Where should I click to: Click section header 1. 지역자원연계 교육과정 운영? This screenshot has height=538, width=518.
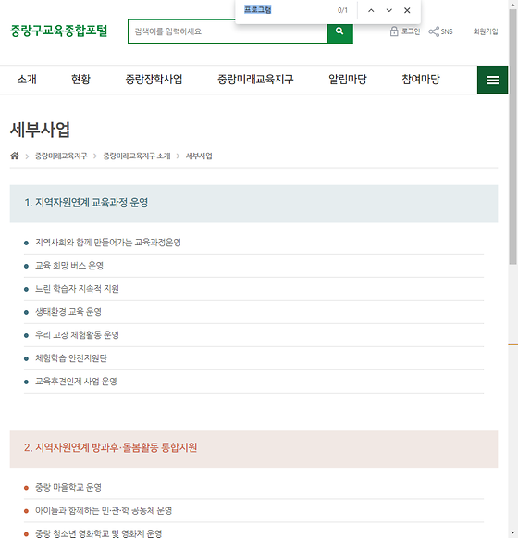(x=253, y=204)
